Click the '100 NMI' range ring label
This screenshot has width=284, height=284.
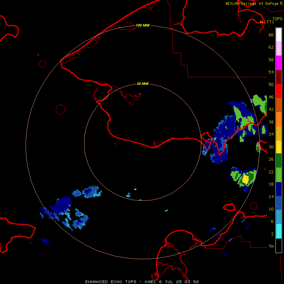143,25
